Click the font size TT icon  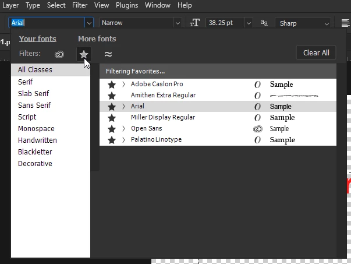coord(194,23)
